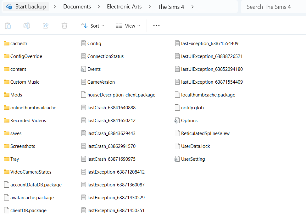Expand chevron after Documents breadcrumb

point(99,7)
